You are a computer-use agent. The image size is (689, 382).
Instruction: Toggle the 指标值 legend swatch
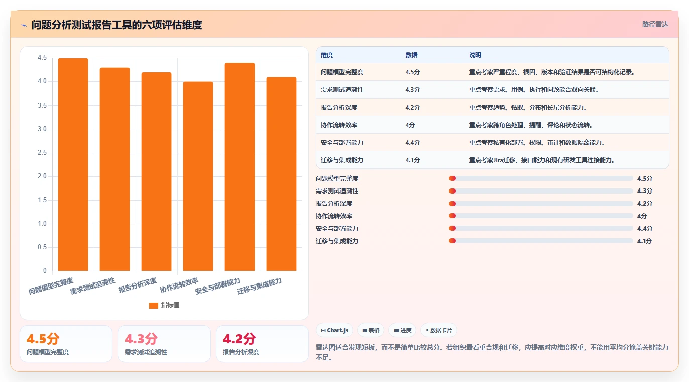(x=154, y=305)
